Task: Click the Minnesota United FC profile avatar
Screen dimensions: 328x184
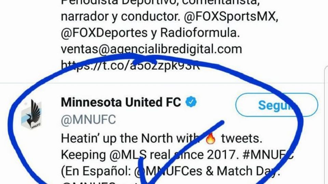Action: [31, 114]
